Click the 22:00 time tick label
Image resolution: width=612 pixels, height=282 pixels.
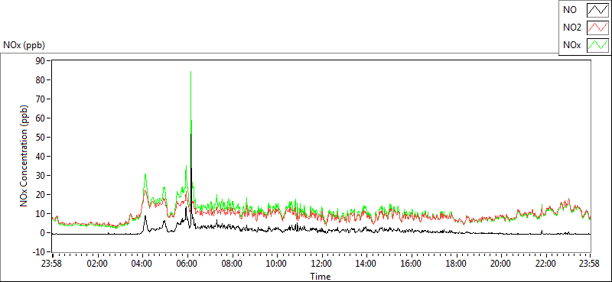[x=545, y=263]
